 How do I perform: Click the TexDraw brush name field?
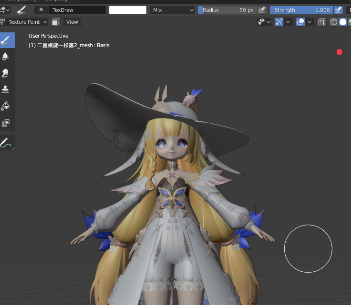click(x=77, y=10)
